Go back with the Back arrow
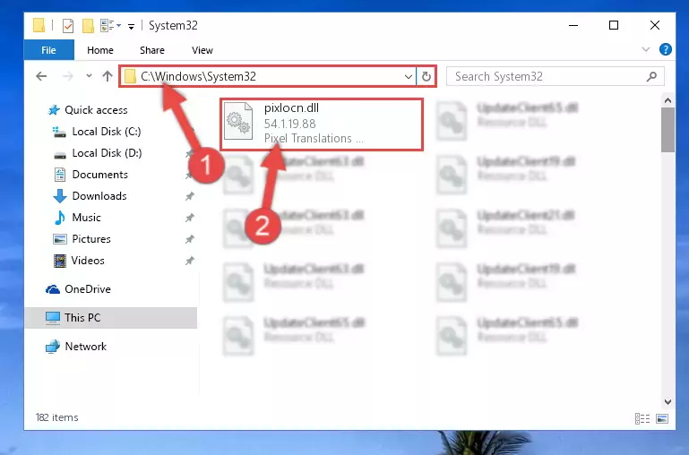Image resolution: width=689 pixels, height=455 pixels. click(41, 76)
